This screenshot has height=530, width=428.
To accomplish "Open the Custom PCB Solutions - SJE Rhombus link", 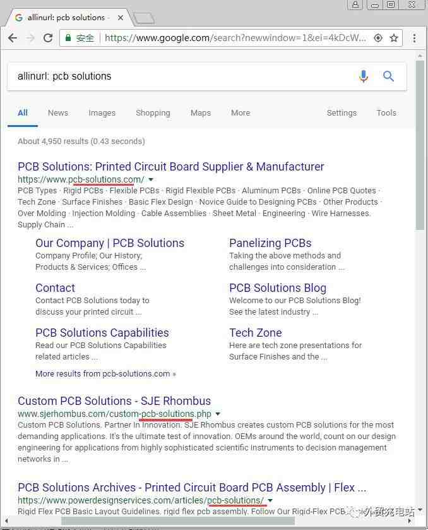I will click(x=114, y=401).
